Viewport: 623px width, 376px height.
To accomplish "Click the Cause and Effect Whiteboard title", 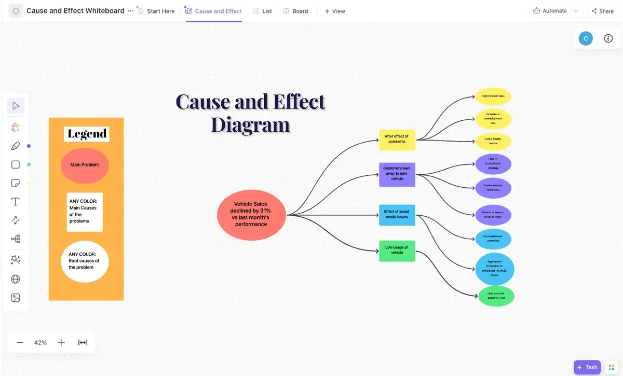I will [75, 10].
